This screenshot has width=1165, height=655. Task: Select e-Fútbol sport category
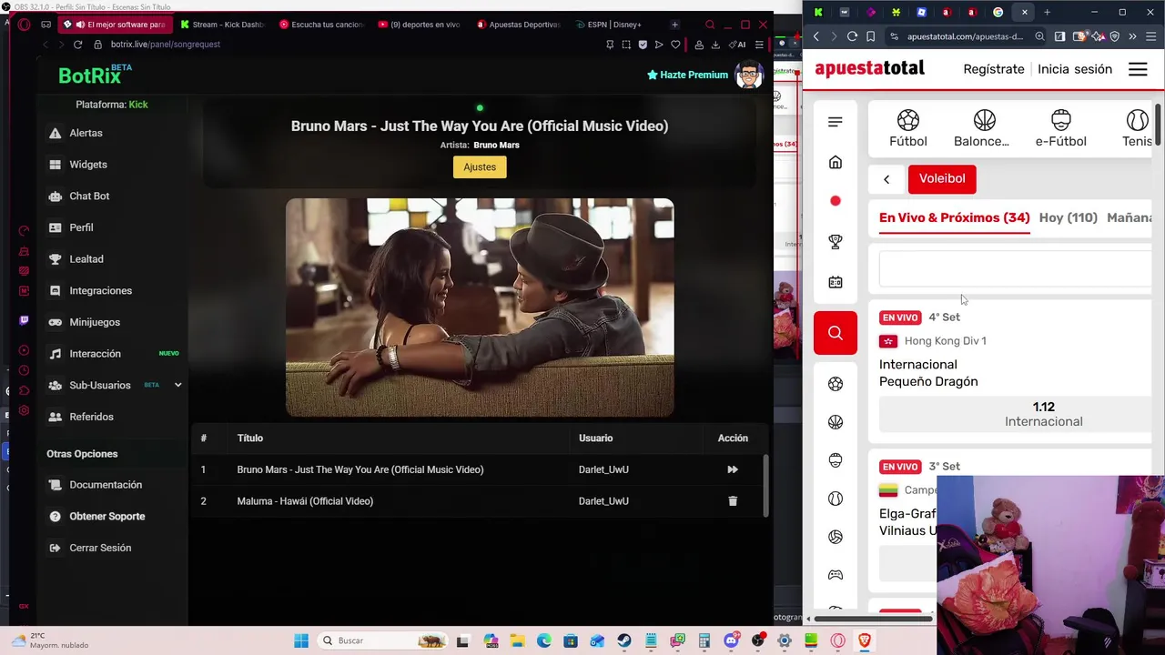pyautogui.click(x=1060, y=128)
